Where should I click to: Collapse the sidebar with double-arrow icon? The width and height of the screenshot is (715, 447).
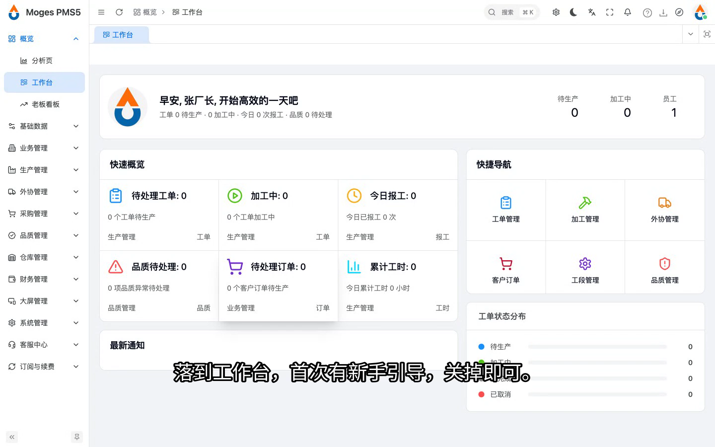pos(12,437)
